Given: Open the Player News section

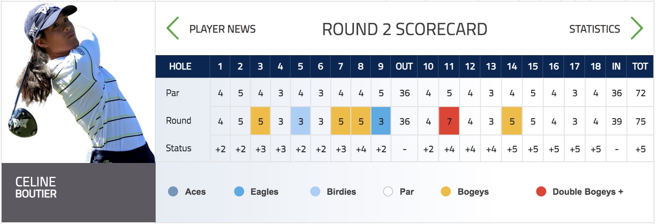Looking at the screenshot, I should point(223,29).
